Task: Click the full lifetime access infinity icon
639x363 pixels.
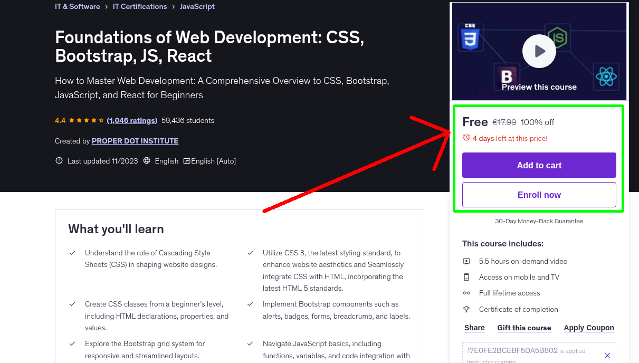Action: (x=466, y=293)
